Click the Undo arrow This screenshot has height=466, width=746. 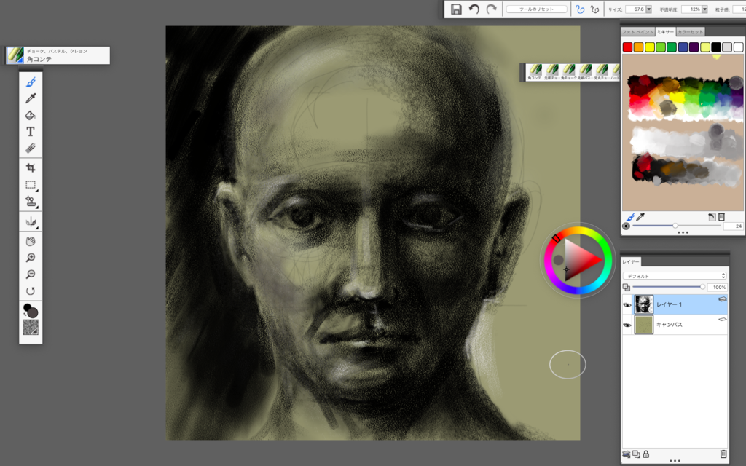pyautogui.click(x=474, y=9)
